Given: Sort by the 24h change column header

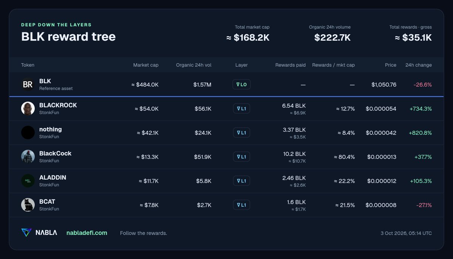Looking at the screenshot, I should click(419, 65).
